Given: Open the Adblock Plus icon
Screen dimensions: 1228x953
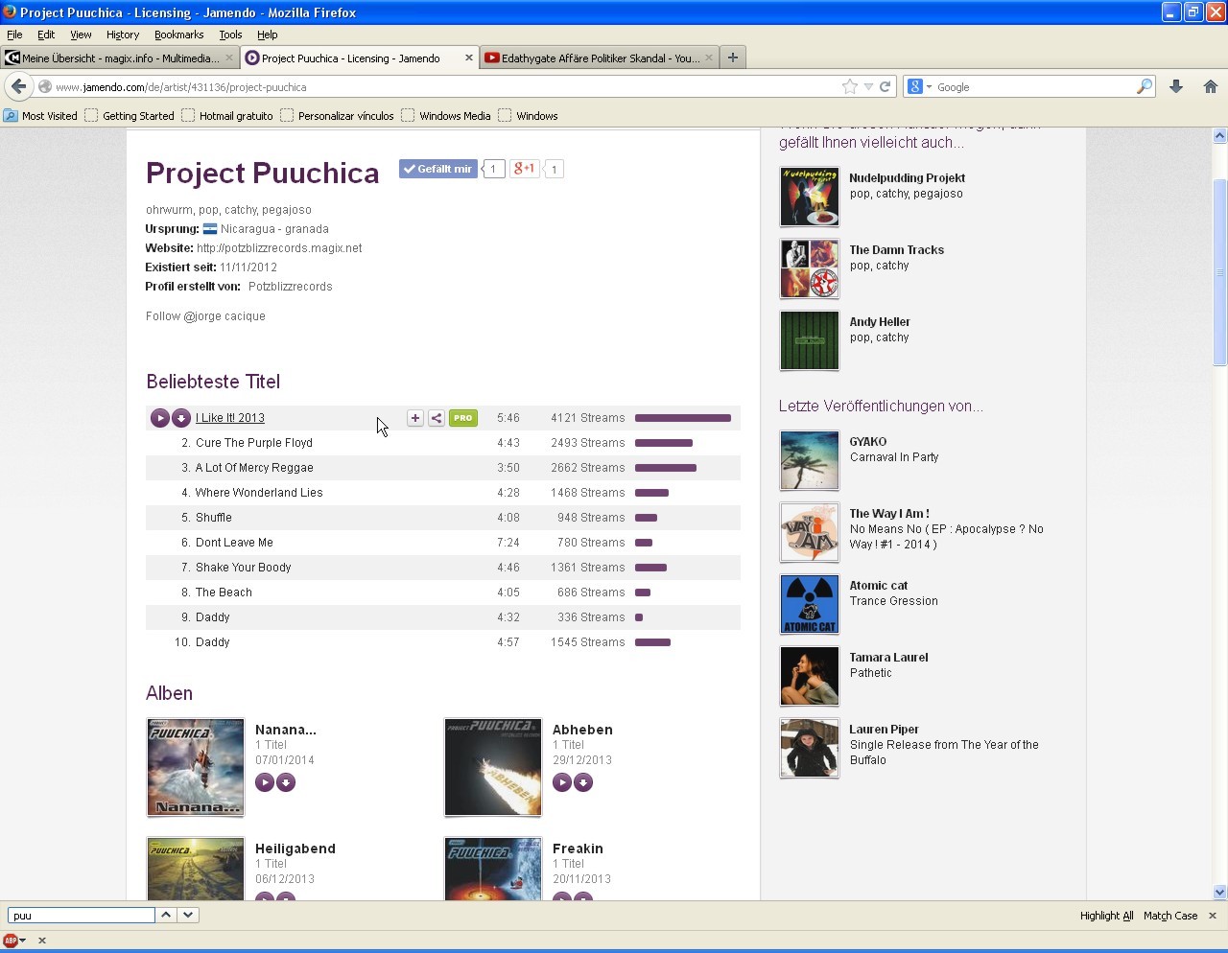Looking at the screenshot, I should click(9, 941).
